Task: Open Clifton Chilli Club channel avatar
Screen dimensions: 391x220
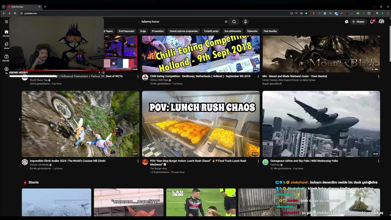Action: point(145,77)
